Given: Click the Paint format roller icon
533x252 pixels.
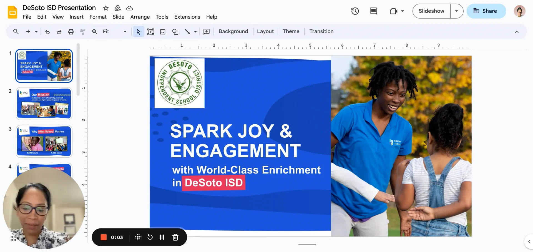Looking at the screenshot, I should 83,32.
